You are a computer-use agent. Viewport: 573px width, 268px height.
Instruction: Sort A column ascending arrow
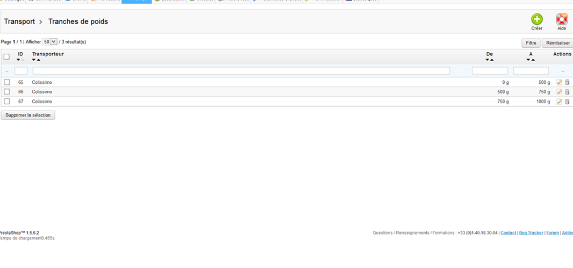click(x=533, y=60)
